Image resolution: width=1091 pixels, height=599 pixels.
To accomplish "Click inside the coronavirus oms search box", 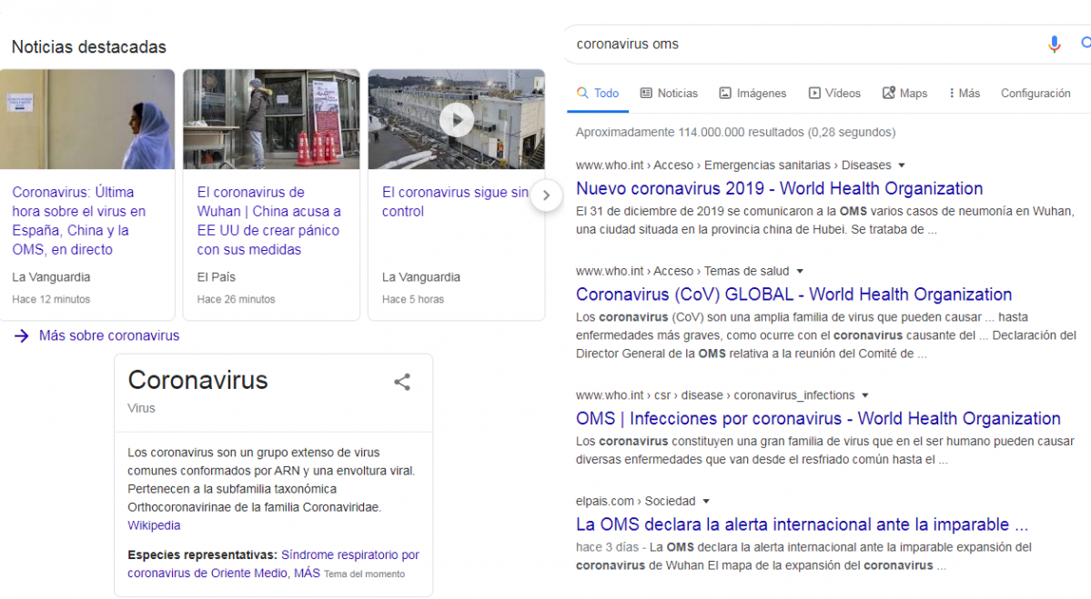I will [801, 44].
